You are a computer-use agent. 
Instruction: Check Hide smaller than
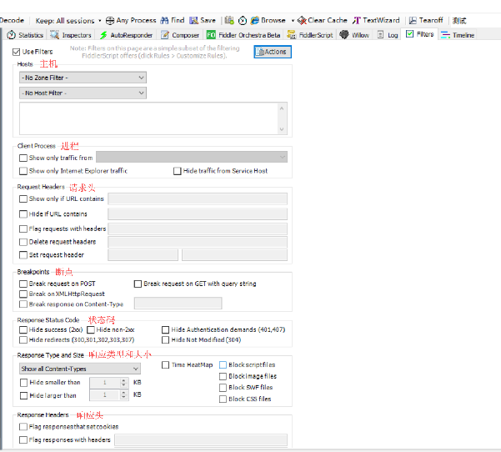pos(23,383)
